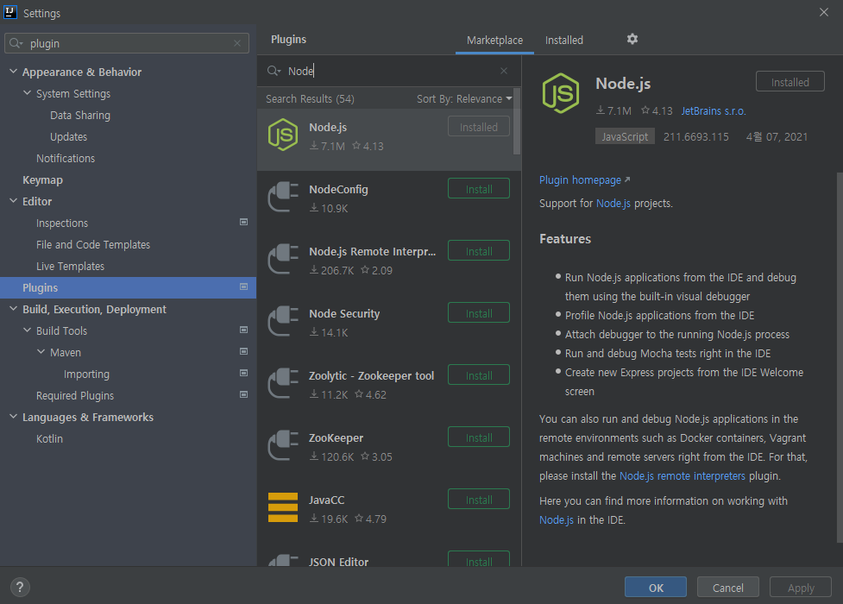Collapse Languages & Frameworks section
This screenshot has width=843, height=604.
pyautogui.click(x=14, y=416)
